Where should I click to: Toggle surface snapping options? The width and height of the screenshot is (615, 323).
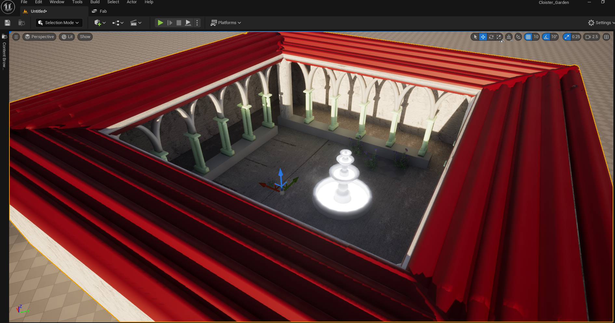point(518,37)
